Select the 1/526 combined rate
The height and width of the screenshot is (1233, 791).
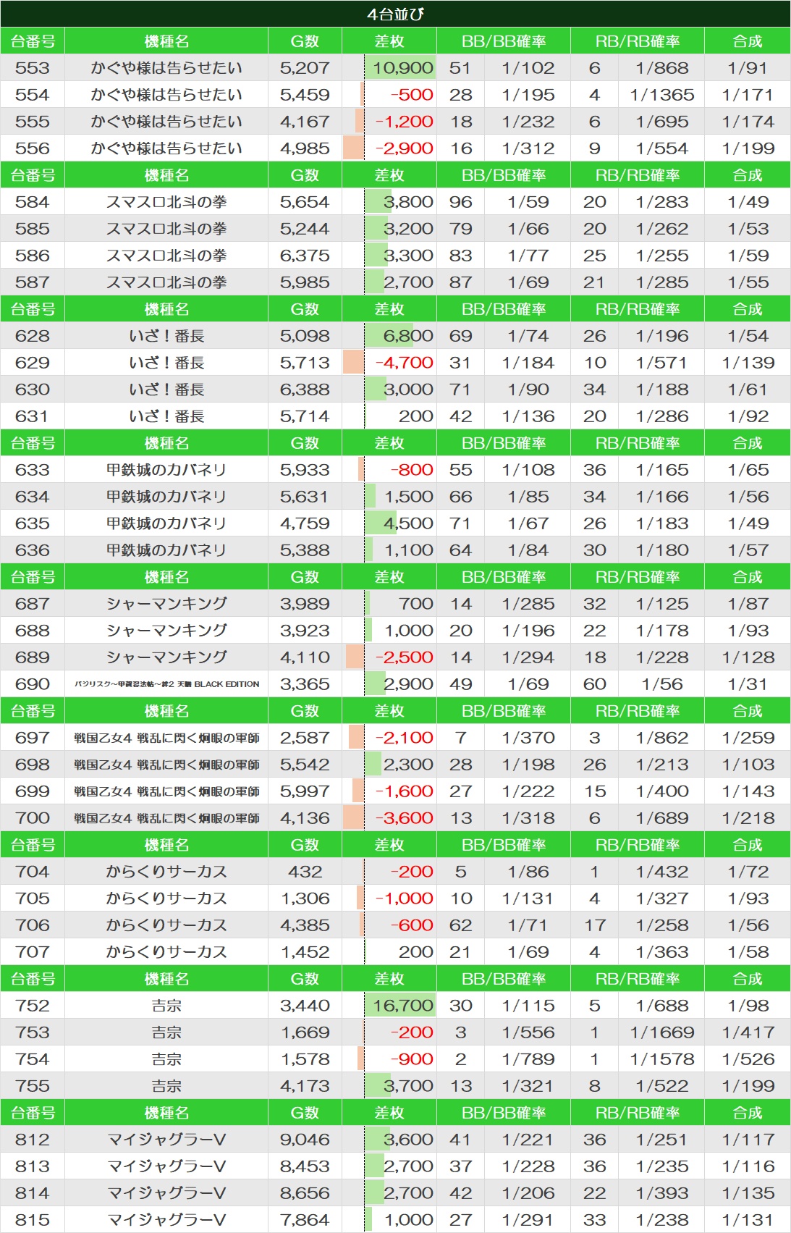point(748,1059)
